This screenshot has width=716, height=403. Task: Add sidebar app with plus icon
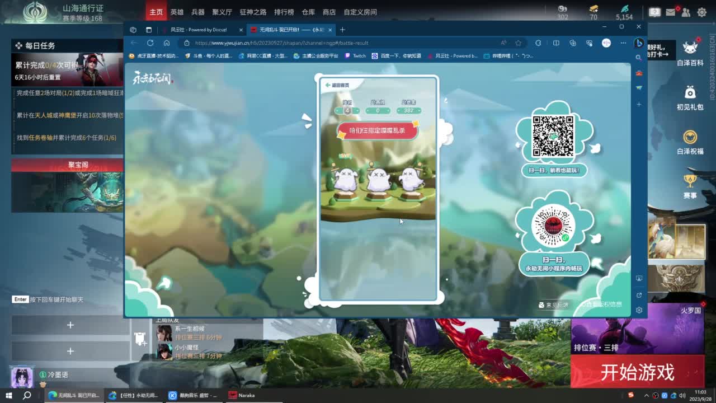tap(639, 104)
